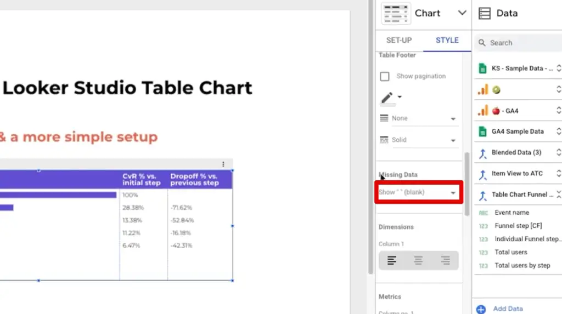This screenshot has width=562, height=314.
Task: Click the Add Data plus icon
Action: coord(481,309)
